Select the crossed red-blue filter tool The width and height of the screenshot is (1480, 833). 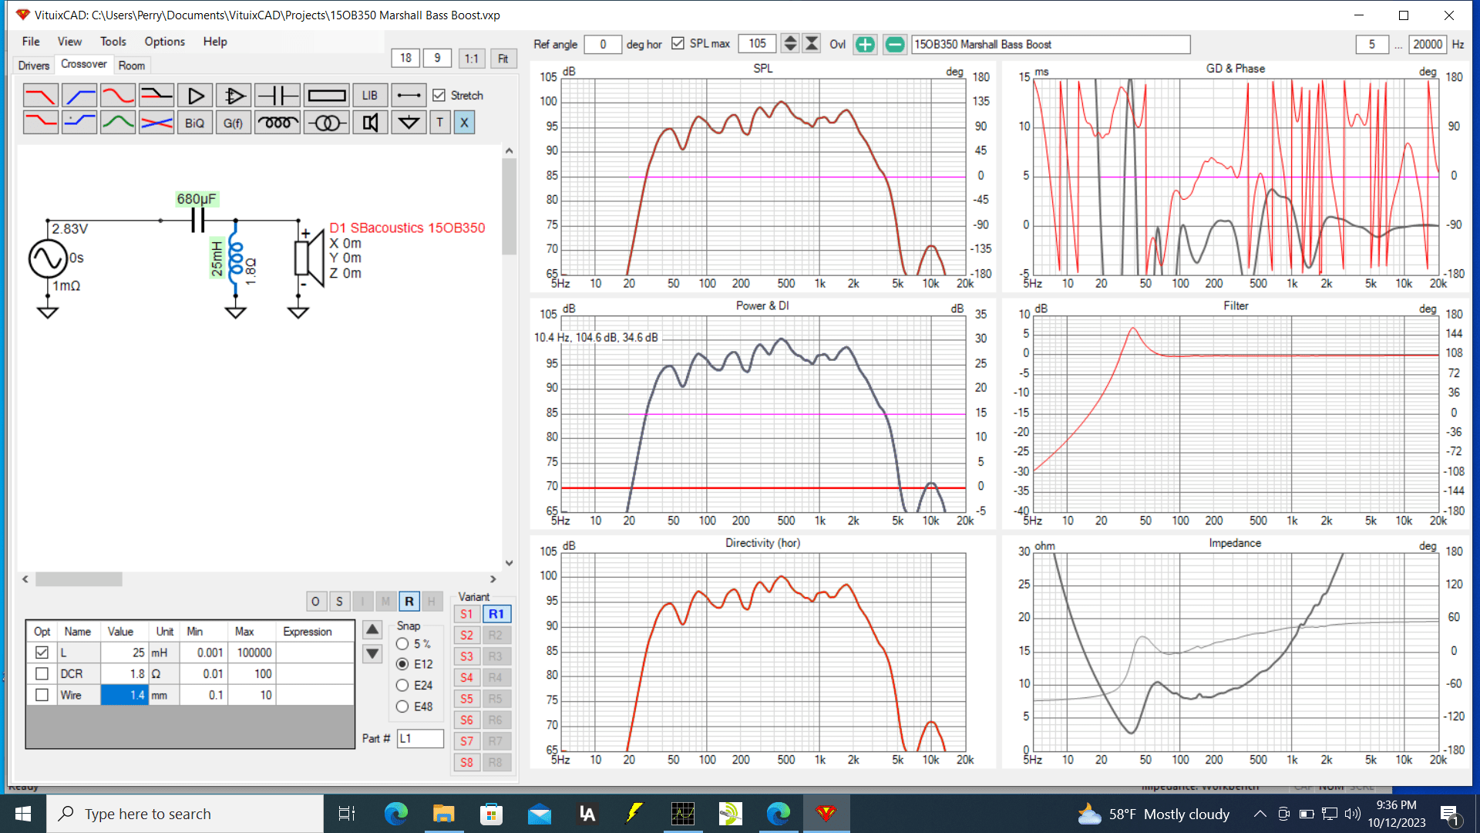pyautogui.click(x=156, y=123)
